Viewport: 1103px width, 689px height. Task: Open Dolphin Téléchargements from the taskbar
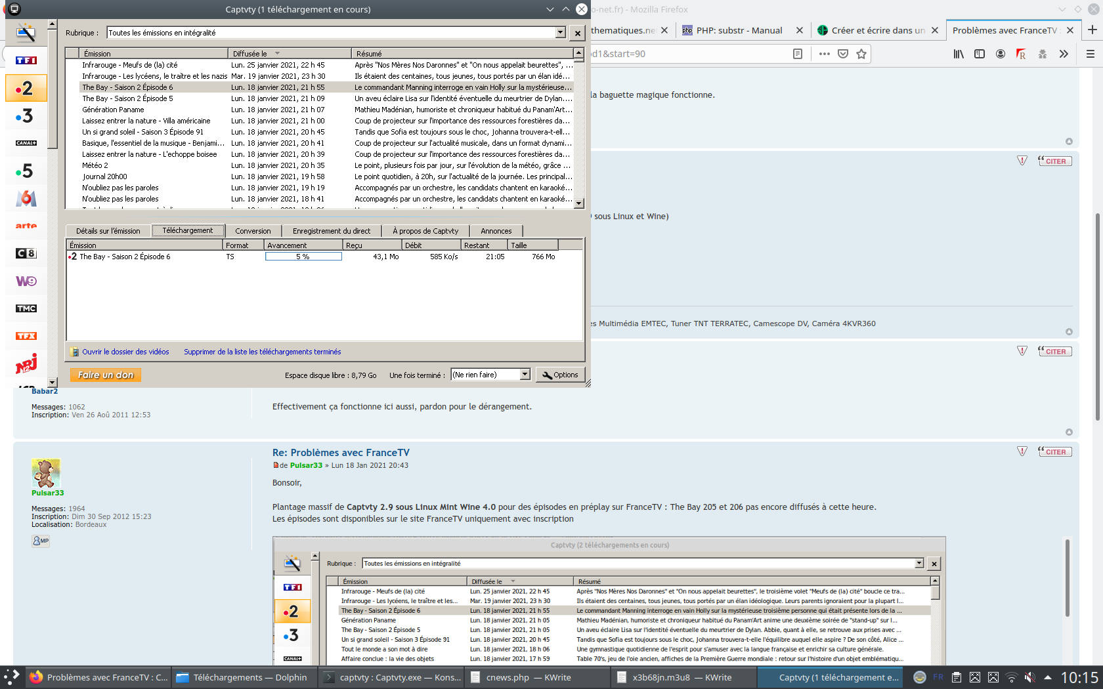(243, 677)
